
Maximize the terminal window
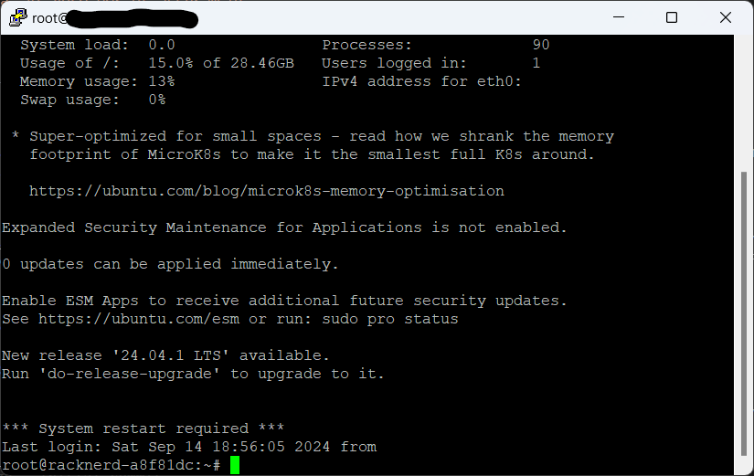pos(672,17)
